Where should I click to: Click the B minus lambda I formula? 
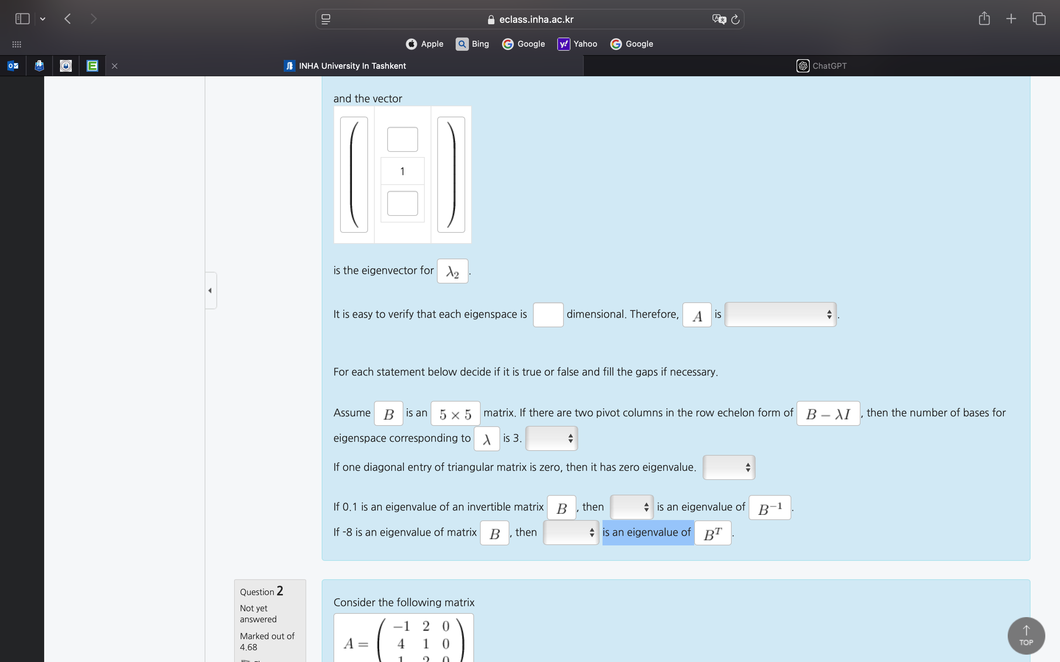pos(828,413)
